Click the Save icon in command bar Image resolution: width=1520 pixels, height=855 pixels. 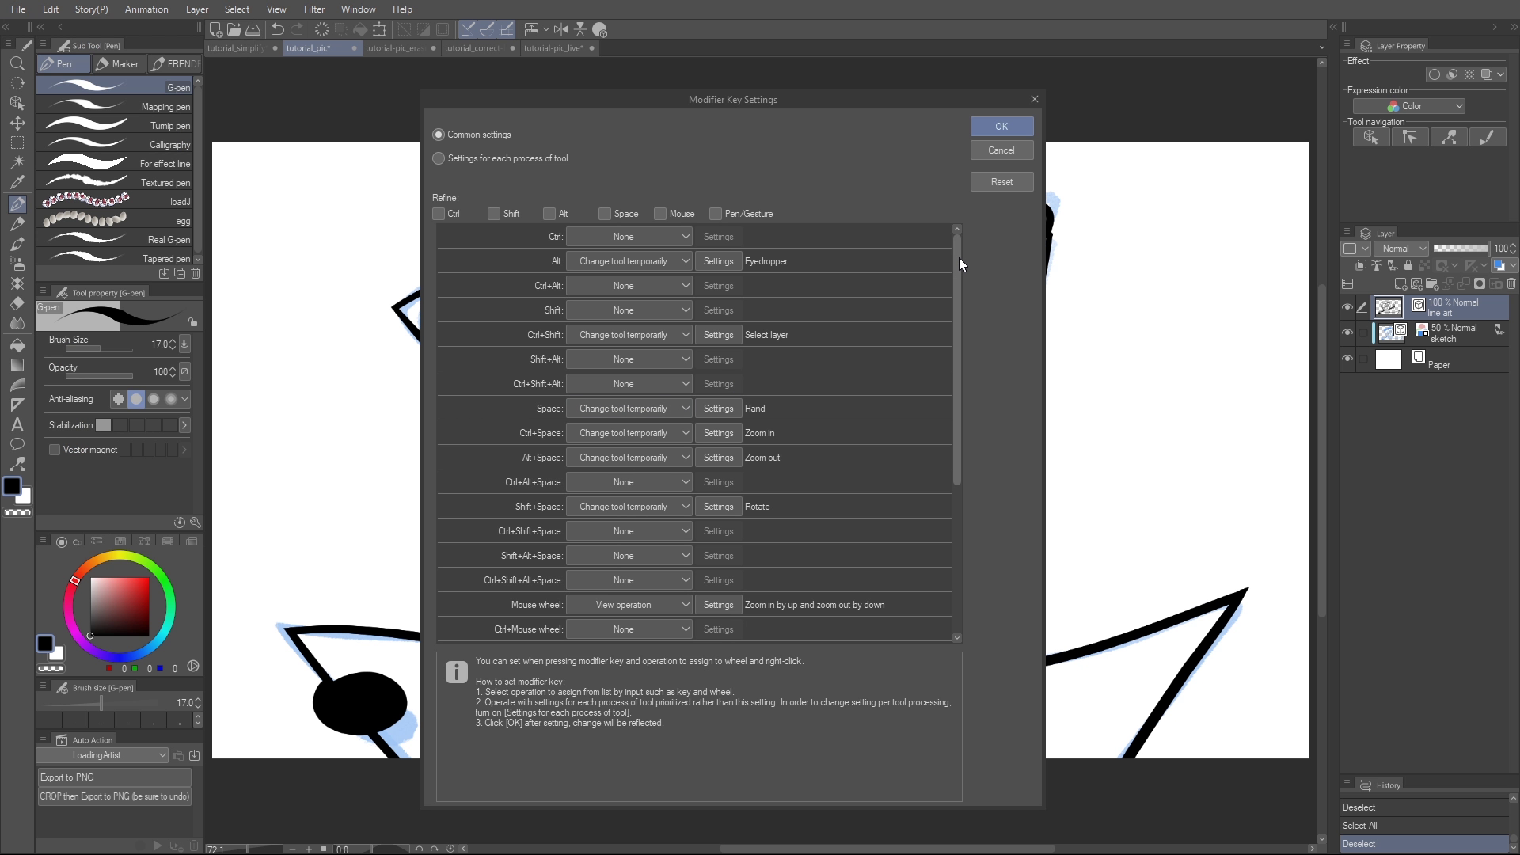coord(253,29)
